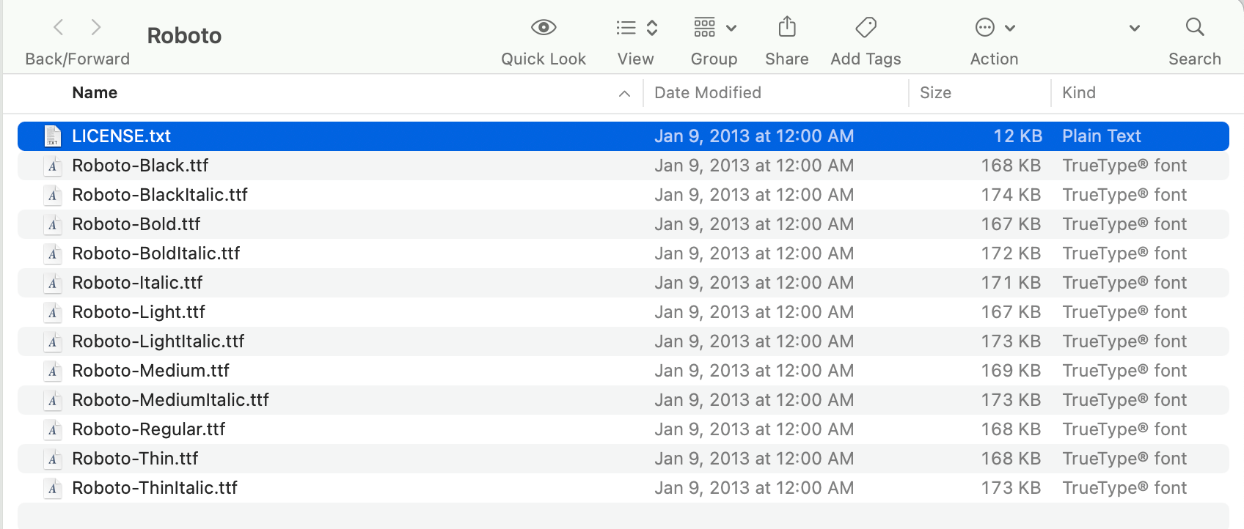
Task: Click the 172 KB size of Roboto-BoldItalic.ttf
Action: point(1011,254)
